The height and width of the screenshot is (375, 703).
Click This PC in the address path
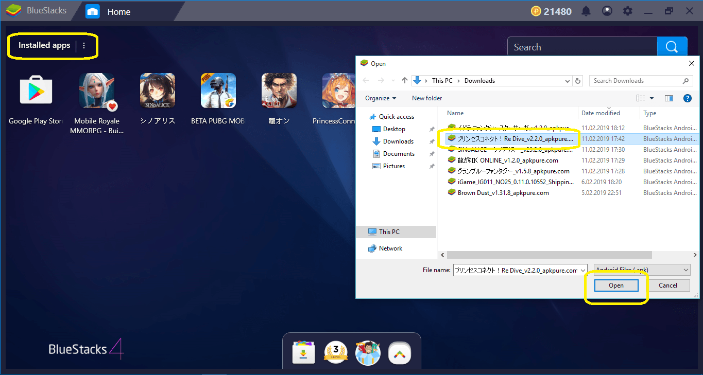pos(442,81)
